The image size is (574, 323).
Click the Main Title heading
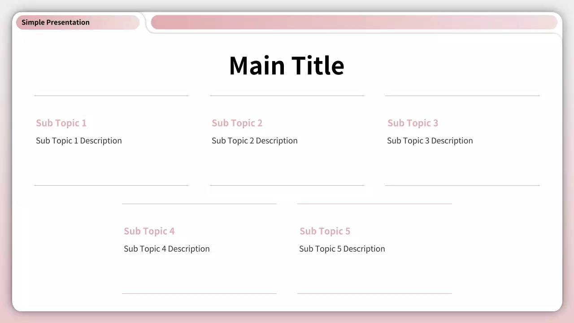click(x=287, y=65)
